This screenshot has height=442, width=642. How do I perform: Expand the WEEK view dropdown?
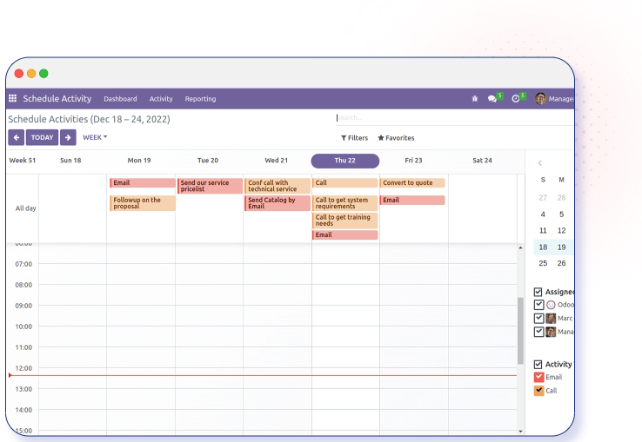[95, 137]
